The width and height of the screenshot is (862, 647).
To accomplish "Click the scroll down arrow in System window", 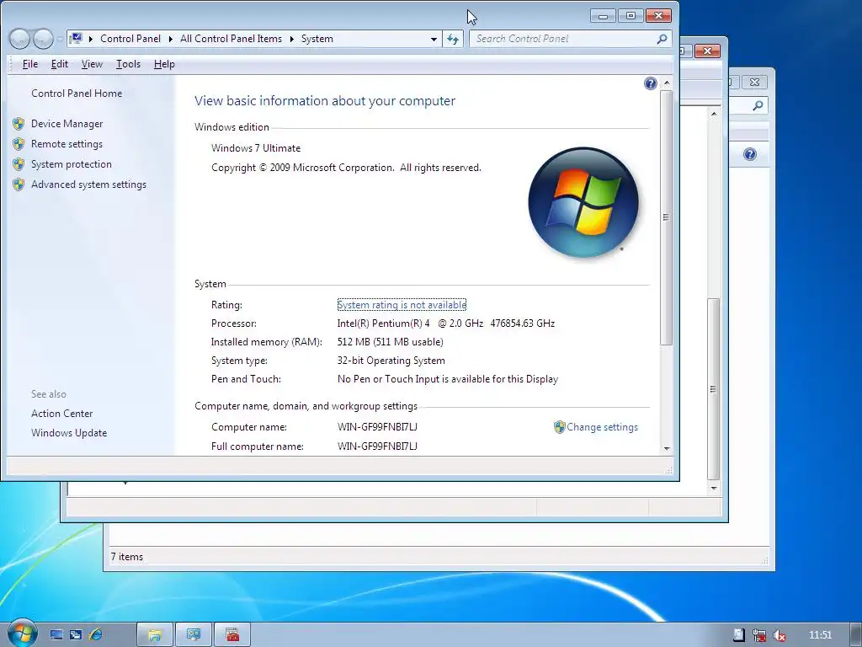I will tap(667, 448).
